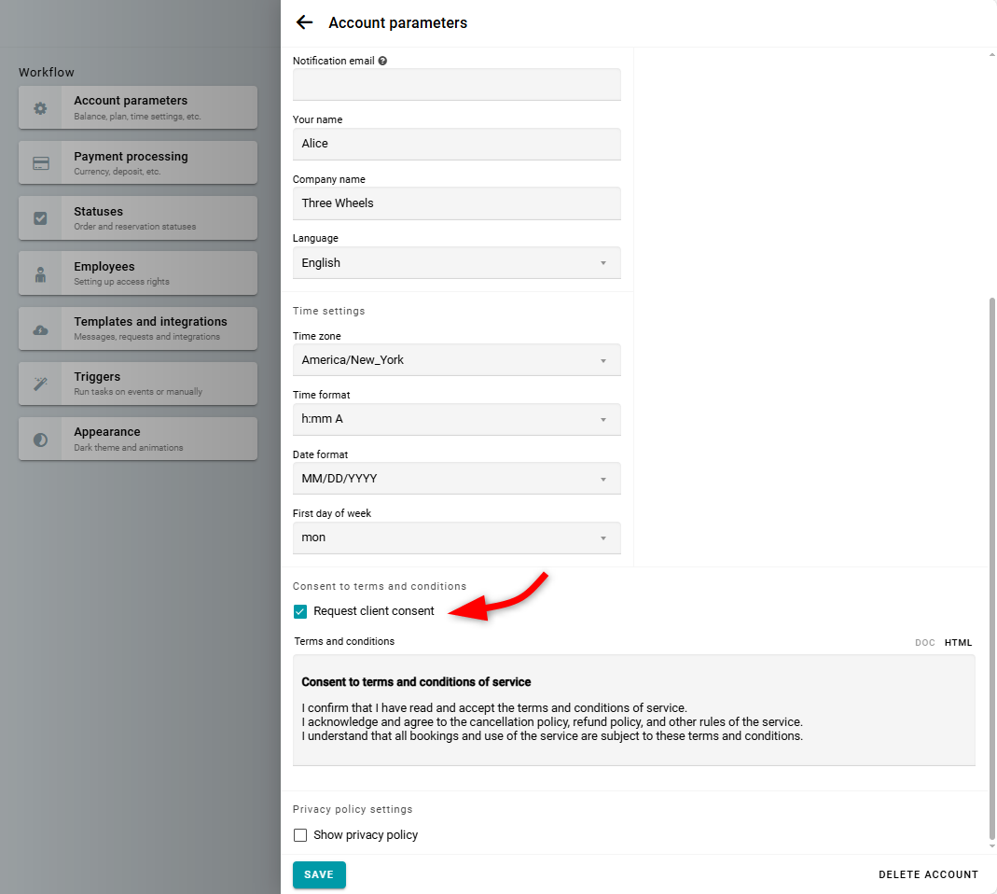Screen dimensions: 997x894
Task: Click the Notification email help icon
Action: (x=382, y=61)
